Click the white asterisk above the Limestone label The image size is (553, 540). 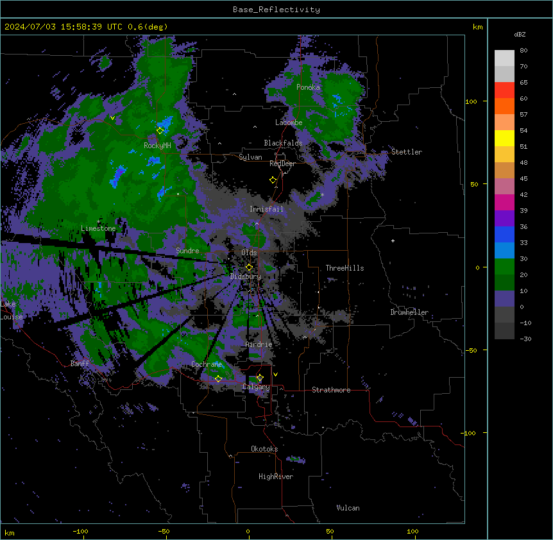[98, 222]
